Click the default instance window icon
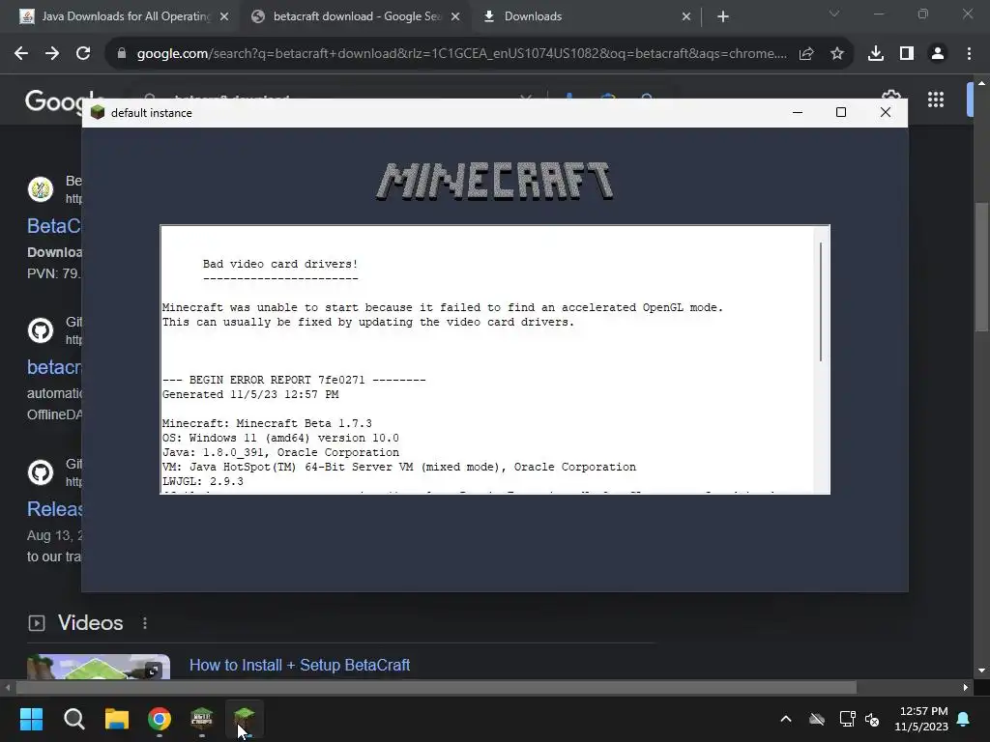 [x=98, y=113]
